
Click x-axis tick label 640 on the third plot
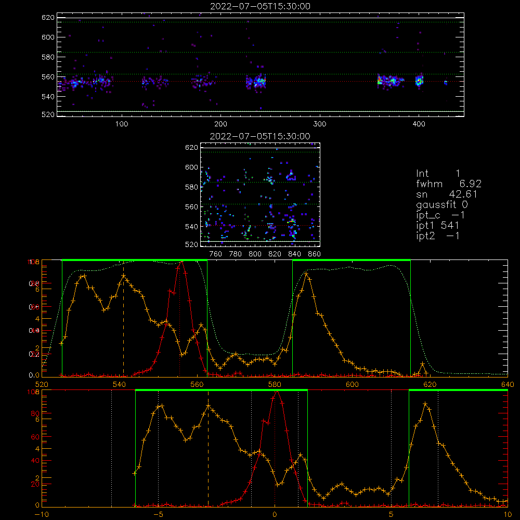click(508, 384)
